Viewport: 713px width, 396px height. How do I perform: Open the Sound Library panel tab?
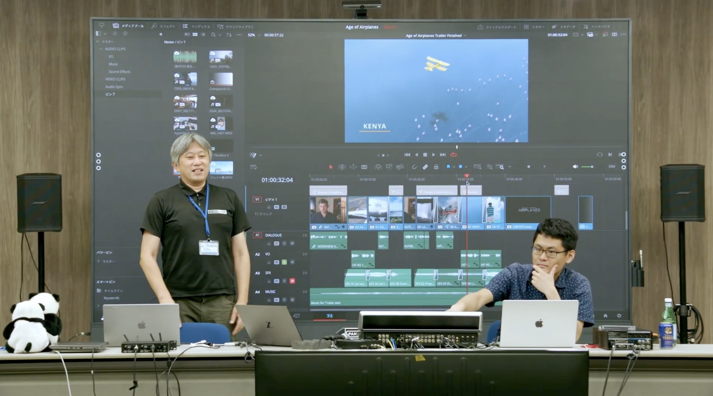pyautogui.click(x=235, y=27)
